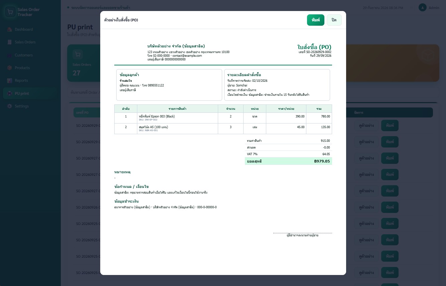Viewport: 446px width, 286px height.
Task: Click the date 29 กันยายน 2026 08:36 PM
Action: tap(383, 8)
